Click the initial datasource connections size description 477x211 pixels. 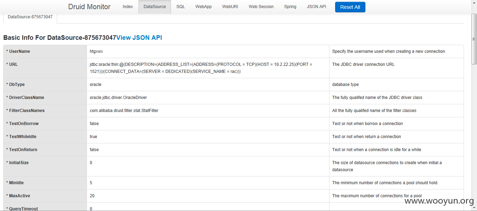point(387,166)
